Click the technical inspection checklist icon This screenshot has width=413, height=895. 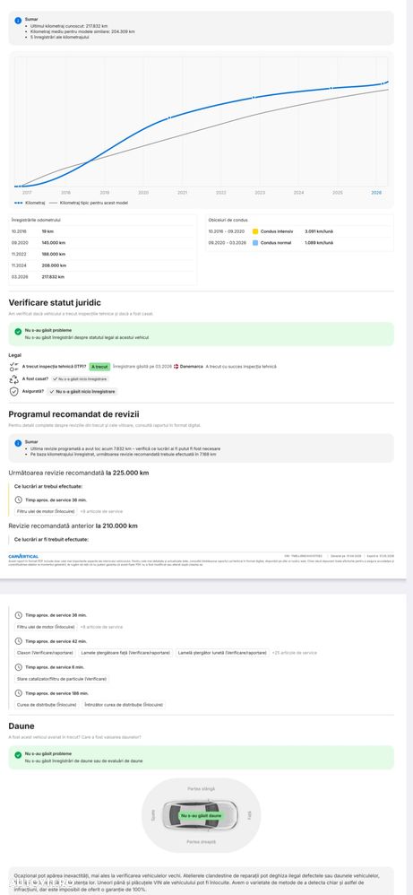[14, 367]
